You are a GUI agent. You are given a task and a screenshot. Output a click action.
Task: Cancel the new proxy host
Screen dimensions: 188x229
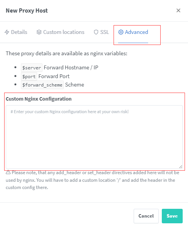146,216
